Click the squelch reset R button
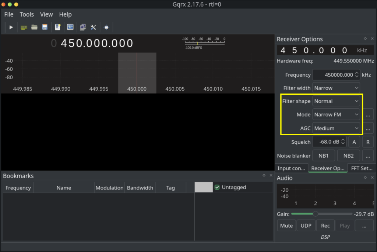This screenshot has height=252, width=377. (x=368, y=142)
